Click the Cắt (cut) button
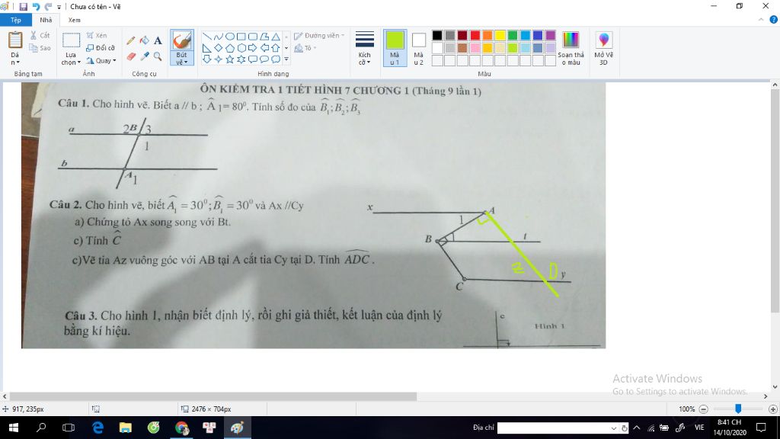This screenshot has width=780, height=439. click(40, 35)
